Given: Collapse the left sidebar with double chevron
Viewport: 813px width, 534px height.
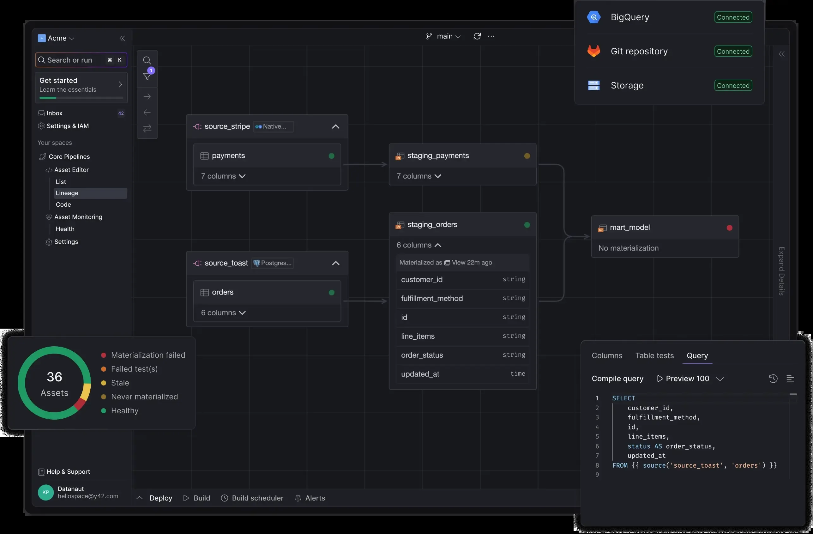Looking at the screenshot, I should click(122, 38).
